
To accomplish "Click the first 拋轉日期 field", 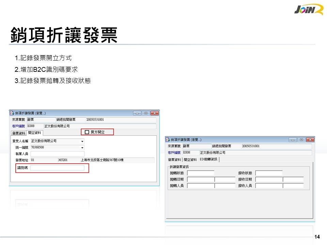I will (x=200, y=179).
